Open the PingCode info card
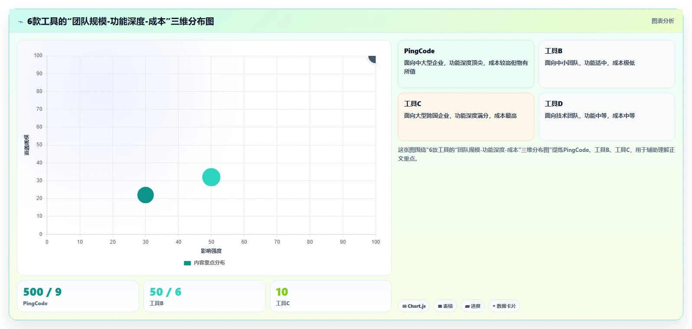The width and height of the screenshot is (692, 329). point(466,64)
